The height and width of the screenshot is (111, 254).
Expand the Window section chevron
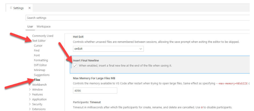coord(30,89)
